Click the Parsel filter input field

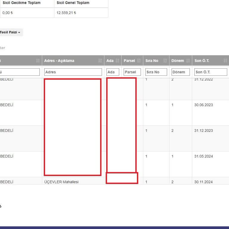(132, 72)
